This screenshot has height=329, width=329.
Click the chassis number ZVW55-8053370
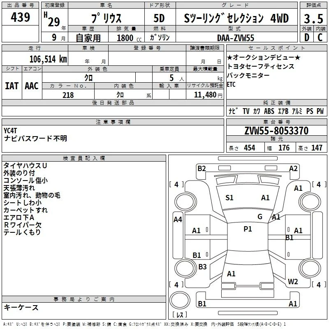(x=276, y=131)
